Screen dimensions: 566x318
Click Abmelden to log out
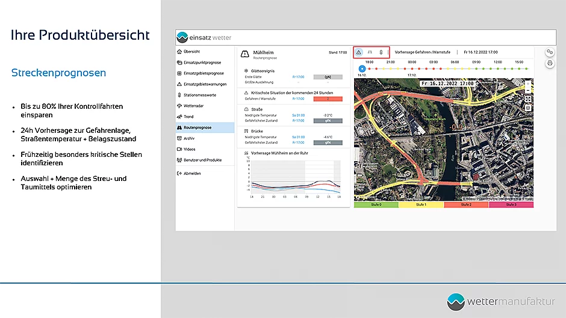click(x=192, y=173)
